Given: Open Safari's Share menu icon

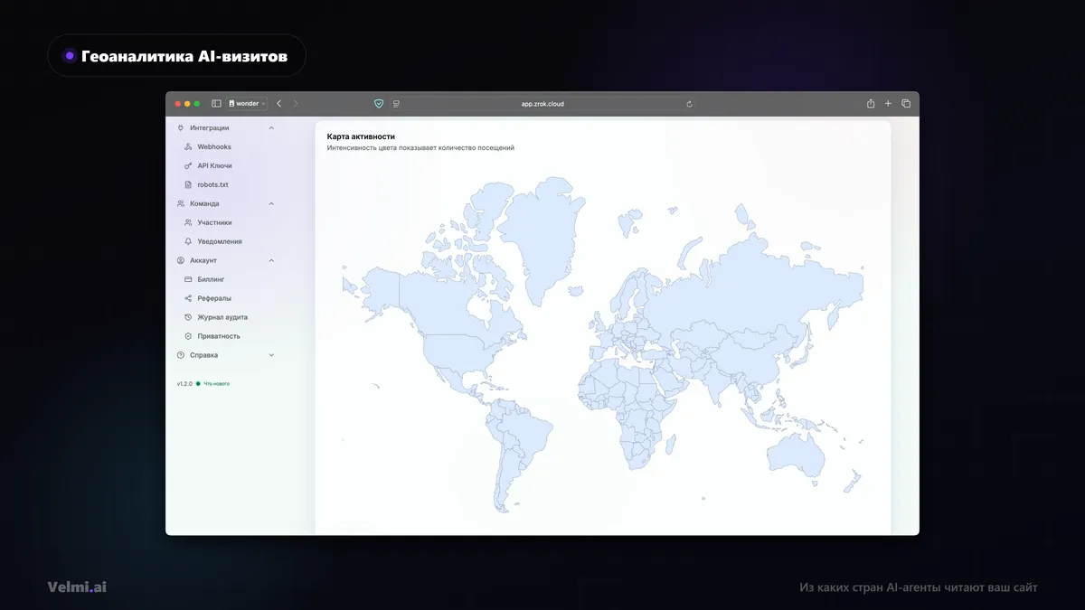Looking at the screenshot, I should click(x=871, y=104).
